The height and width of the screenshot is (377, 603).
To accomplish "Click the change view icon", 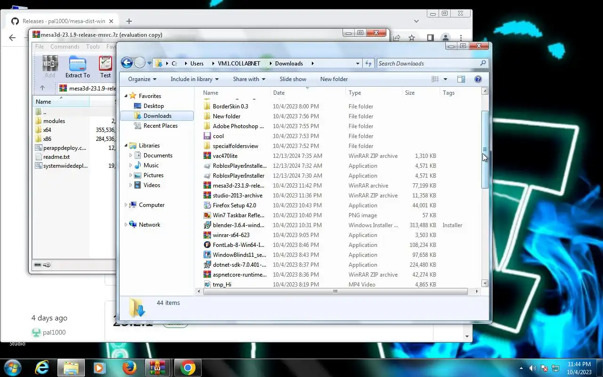I will (x=435, y=79).
